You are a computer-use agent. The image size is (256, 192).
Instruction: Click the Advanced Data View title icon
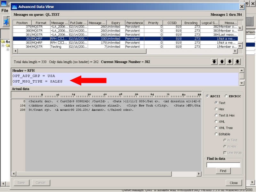[14, 7]
